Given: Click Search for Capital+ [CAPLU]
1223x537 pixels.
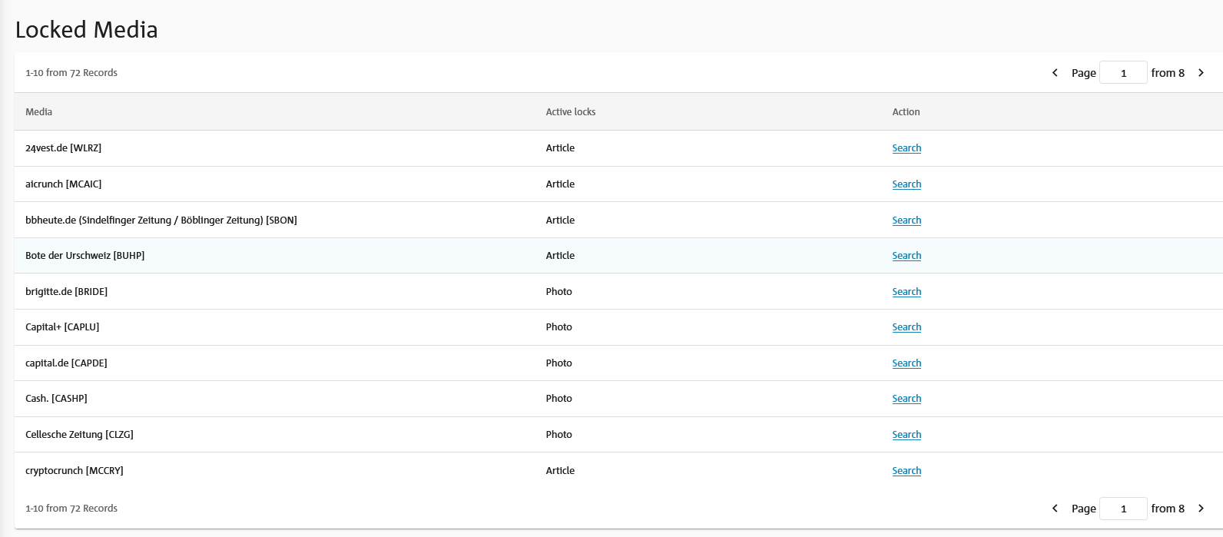Looking at the screenshot, I should coord(906,327).
